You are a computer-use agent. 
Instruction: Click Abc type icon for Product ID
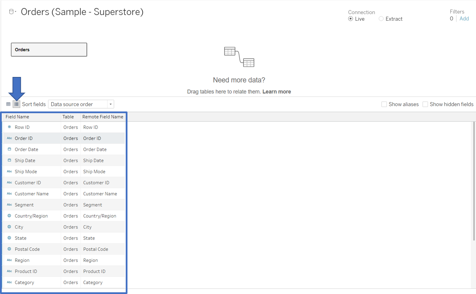pos(9,271)
